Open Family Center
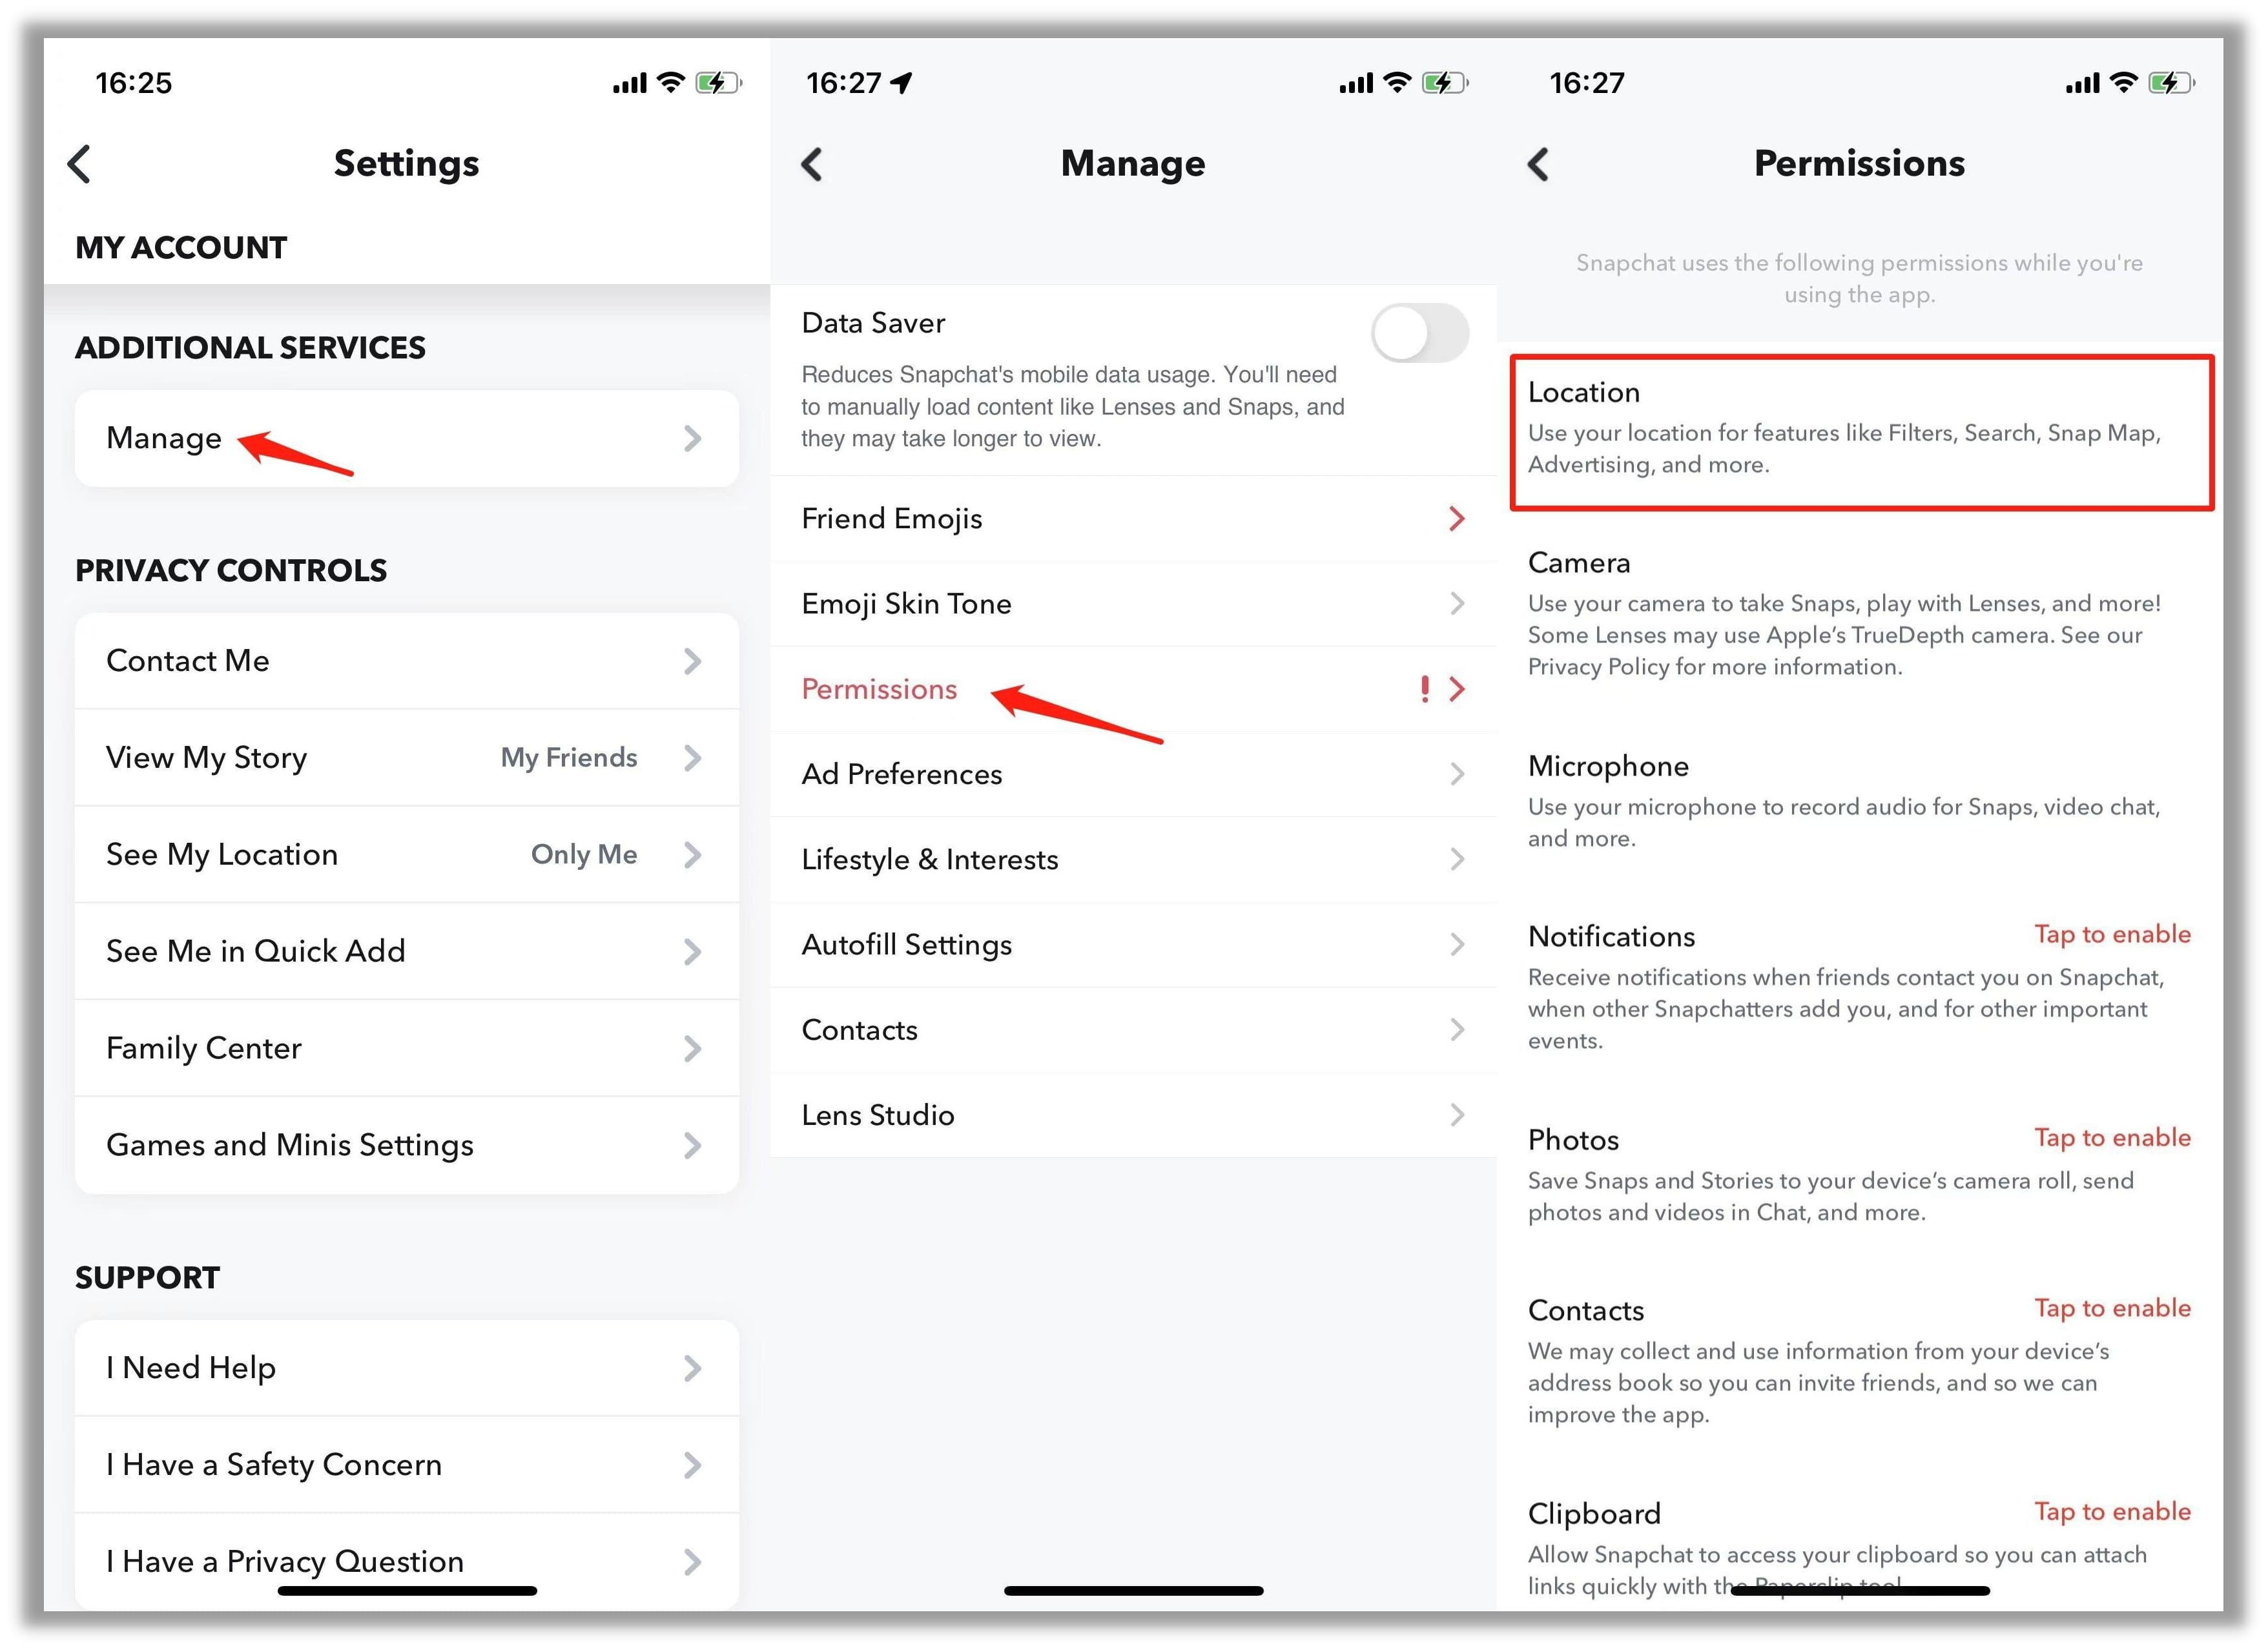This screenshot has height=1650, width=2268. (x=407, y=1049)
